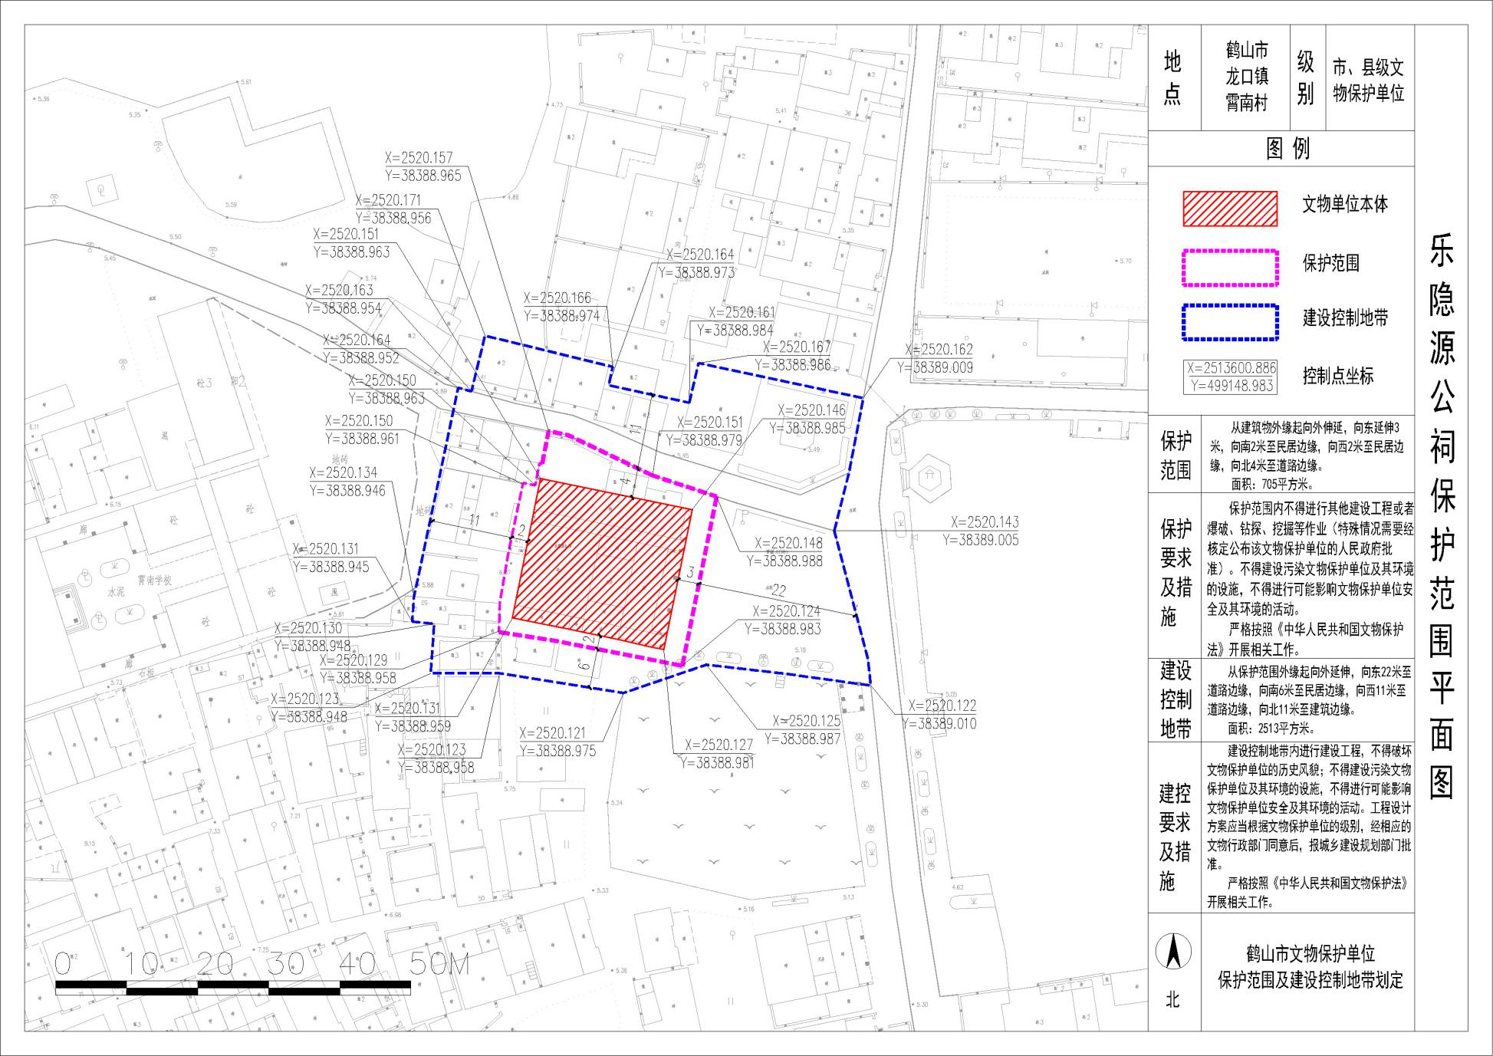Click the 22 meter dimension label
Image resolution: width=1493 pixels, height=1056 pixels.
pos(778,591)
